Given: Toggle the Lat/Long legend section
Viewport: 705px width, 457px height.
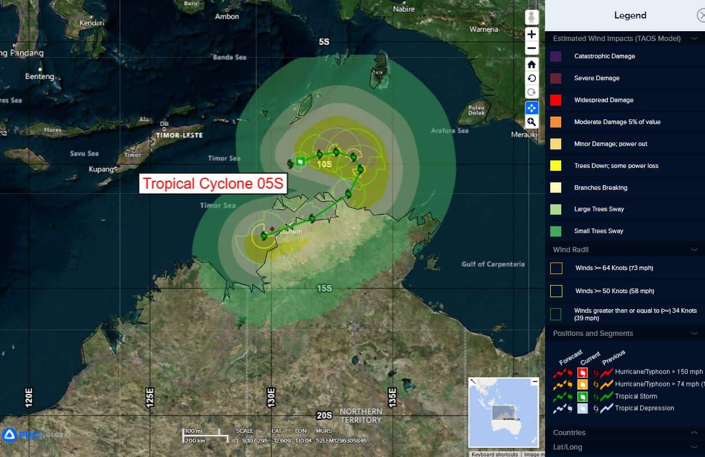Looking at the screenshot, I should [693, 447].
